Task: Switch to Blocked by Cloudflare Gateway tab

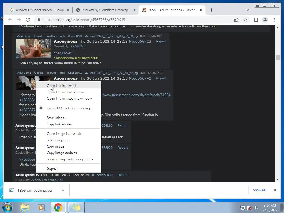Action: point(105,10)
